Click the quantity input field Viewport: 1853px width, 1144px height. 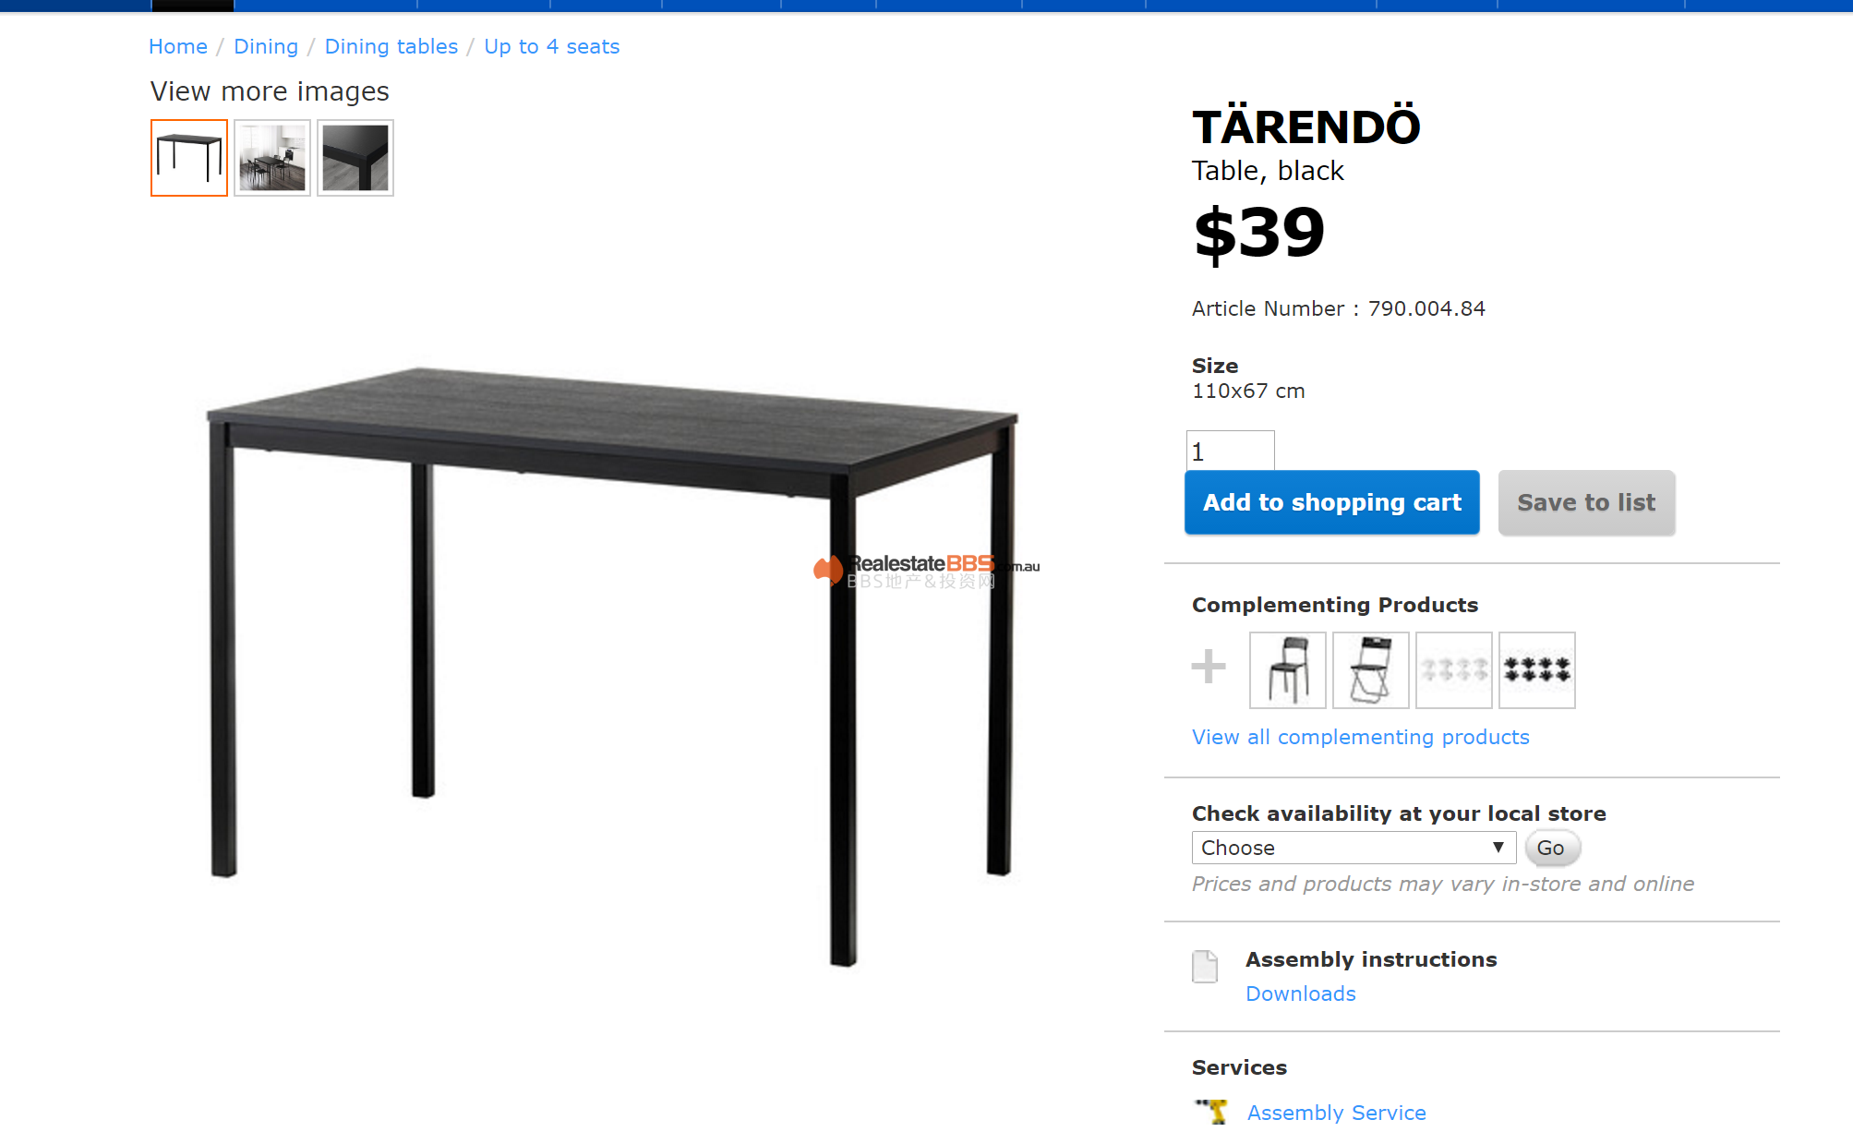point(1231,452)
